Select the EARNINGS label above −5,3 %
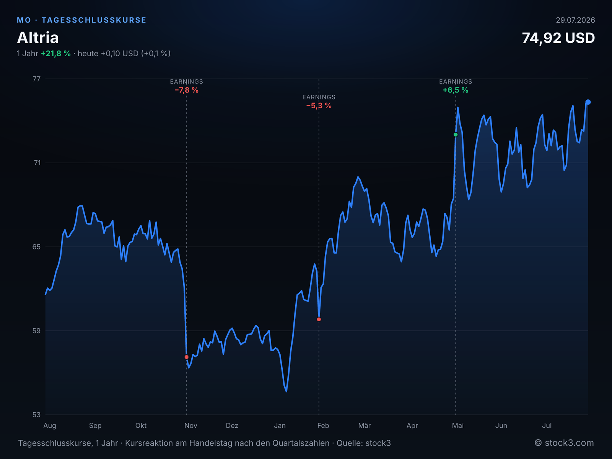Image resolution: width=612 pixels, height=459 pixels. pos(319,97)
